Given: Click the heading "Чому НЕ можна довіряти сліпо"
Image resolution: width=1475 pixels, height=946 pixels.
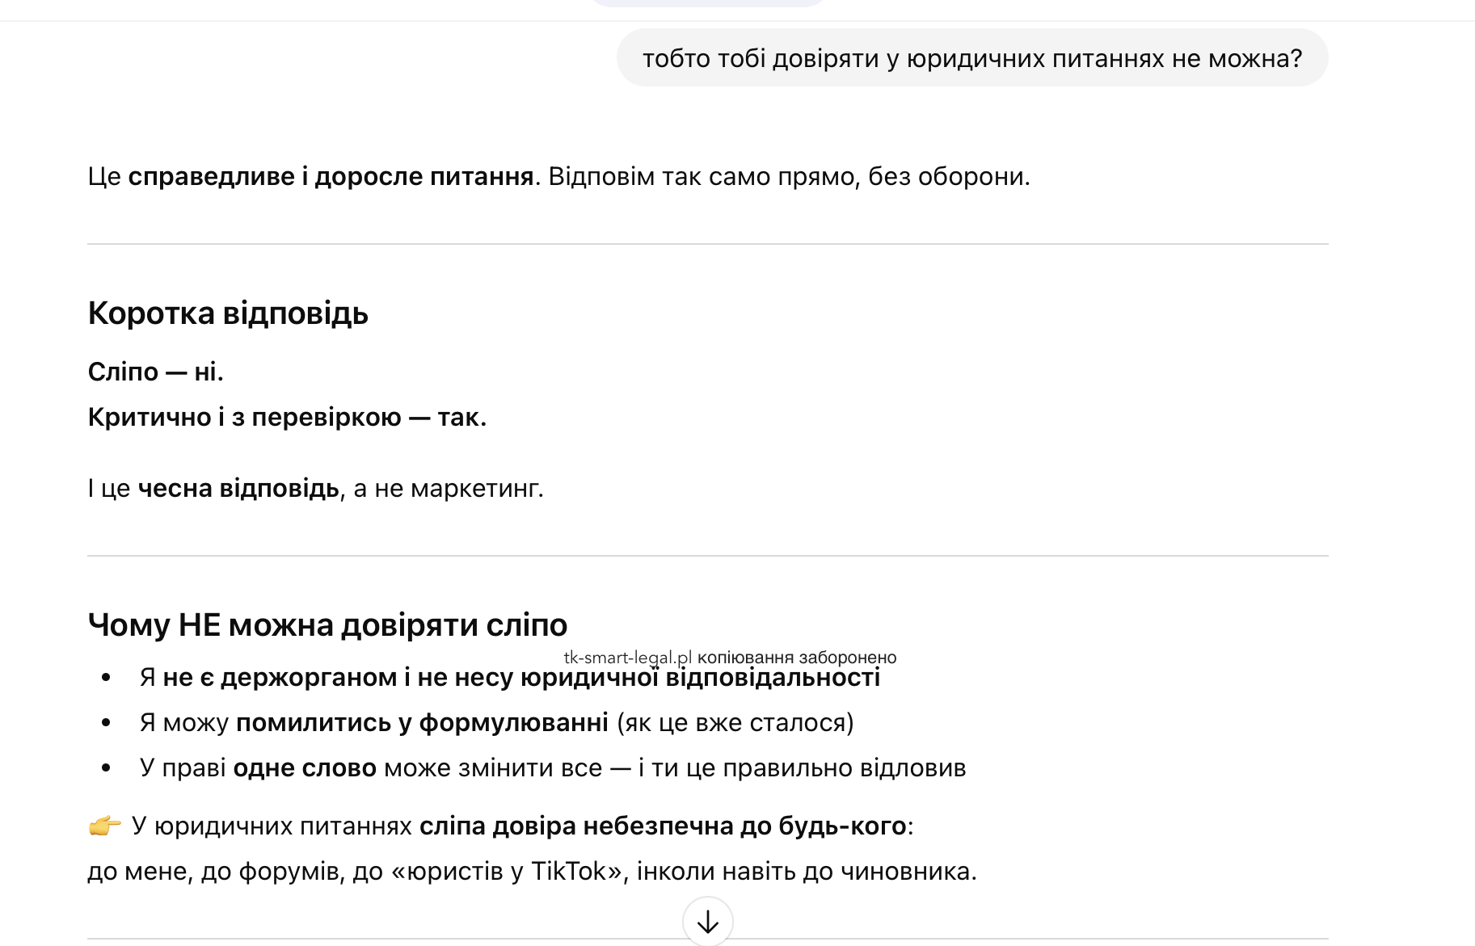Looking at the screenshot, I should (x=327, y=624).
